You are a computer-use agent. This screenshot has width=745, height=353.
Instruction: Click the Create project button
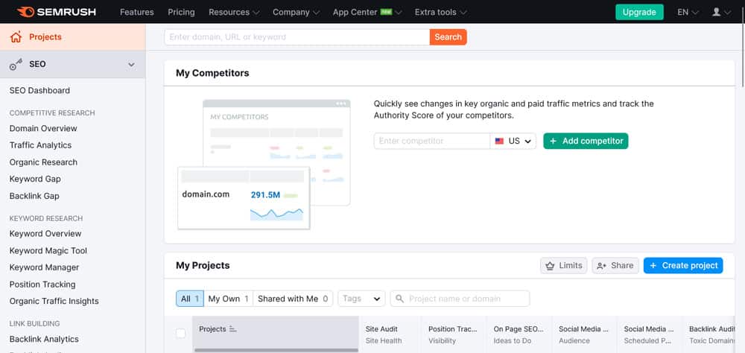682,265
